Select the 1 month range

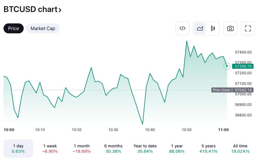click(x=82, y=149)
